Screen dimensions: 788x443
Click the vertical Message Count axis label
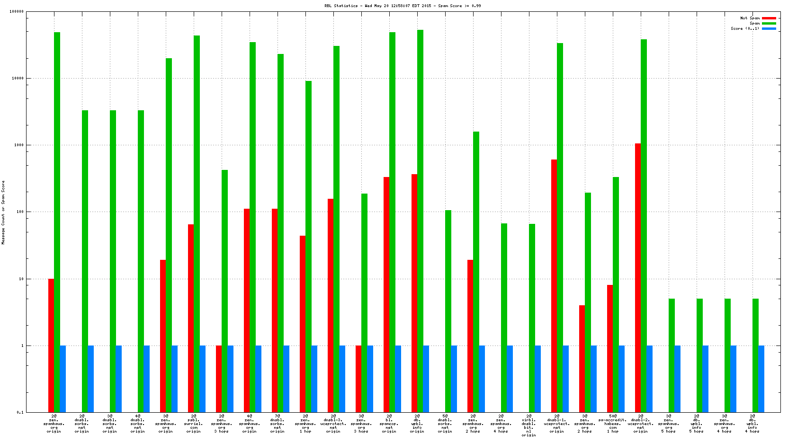(x=3, y=212)
